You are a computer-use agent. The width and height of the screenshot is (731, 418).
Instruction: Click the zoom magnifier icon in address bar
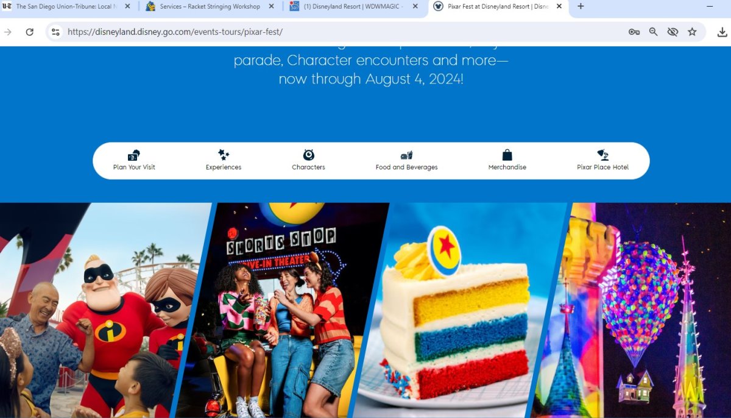coord(653,32)
